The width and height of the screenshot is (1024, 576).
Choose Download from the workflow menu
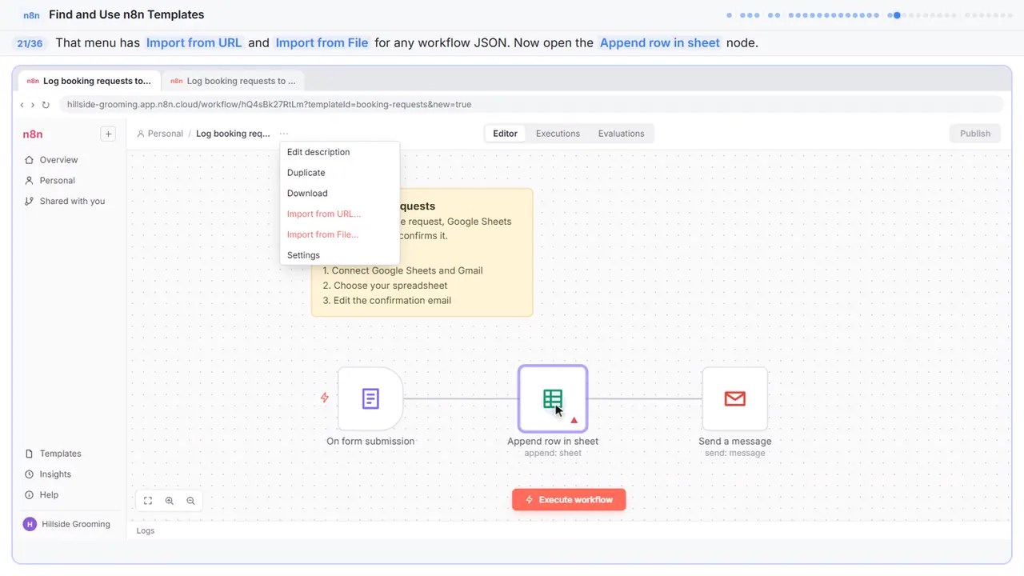click(x=339, y=194)
